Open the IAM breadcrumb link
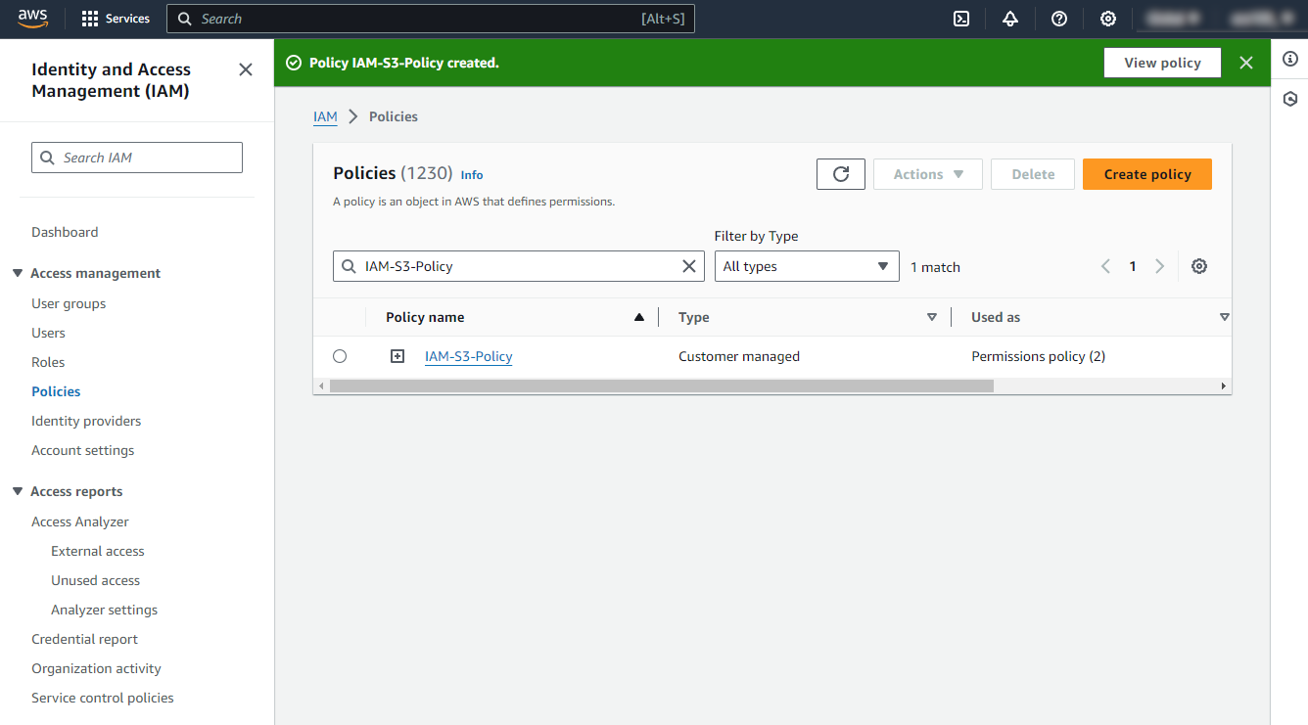Viewport: 1308px width, 725px height. [x=325, y=115]
